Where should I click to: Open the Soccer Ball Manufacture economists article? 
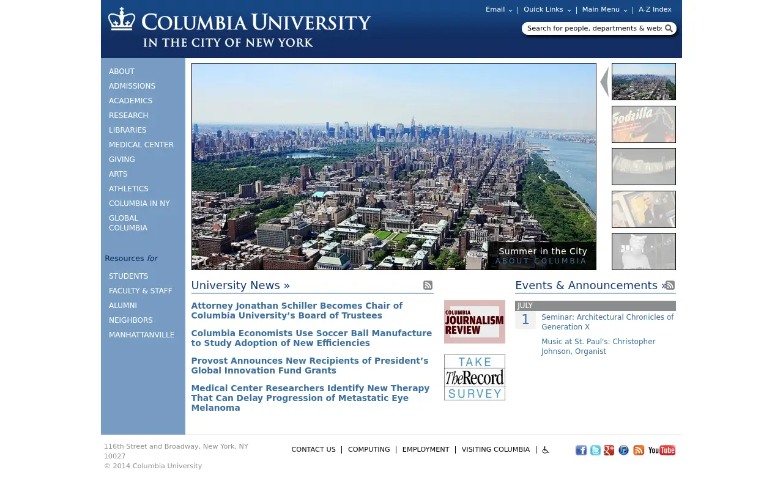click(311, 338)
